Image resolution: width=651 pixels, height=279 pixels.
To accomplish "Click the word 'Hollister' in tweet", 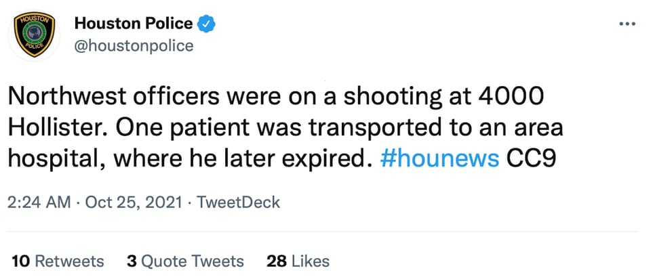I will [x=56, y=129].
